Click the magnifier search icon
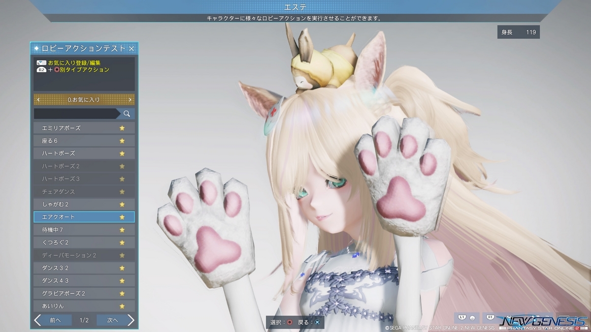 click(x=127, y=114)
